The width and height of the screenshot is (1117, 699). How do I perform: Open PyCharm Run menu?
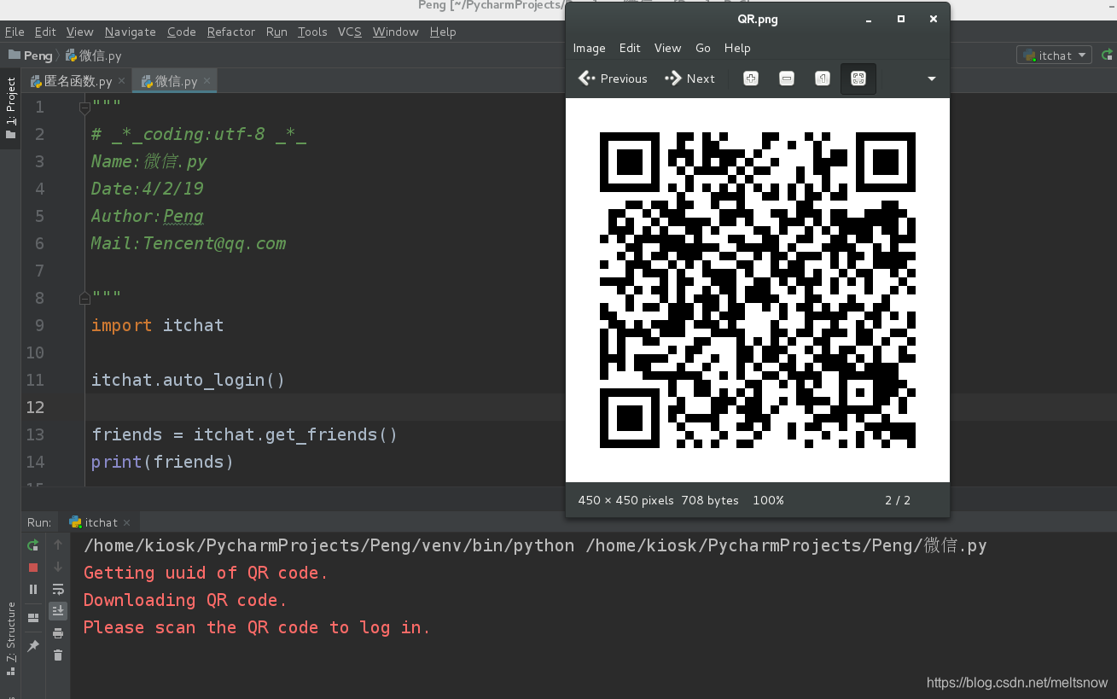tap(276, 32)
